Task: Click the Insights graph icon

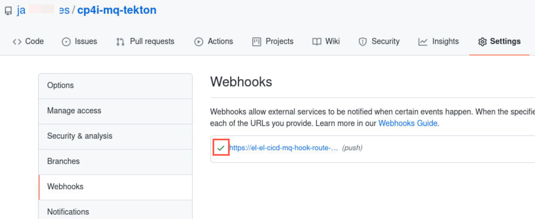Action: (423, 42)
